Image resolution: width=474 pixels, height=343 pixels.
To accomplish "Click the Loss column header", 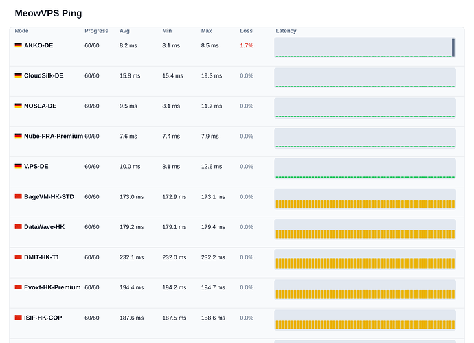I will point(246,31).
